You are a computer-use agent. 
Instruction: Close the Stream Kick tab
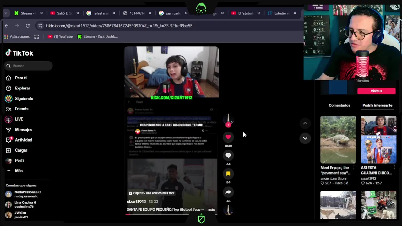pyautogui.click(x=41, y=13)
